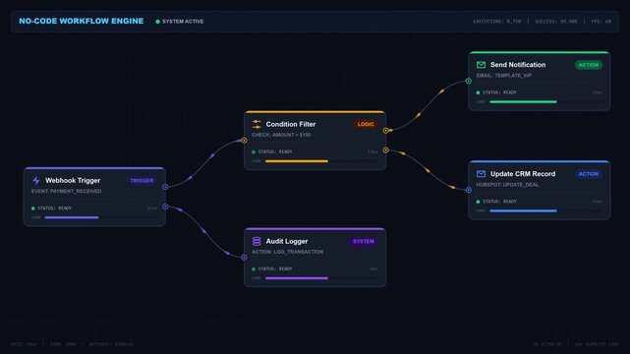The height and width of the screenshot is (354, 630).
Task: Click the ACTION badge on Update CRM Record
Action: [x=588, y=174]
